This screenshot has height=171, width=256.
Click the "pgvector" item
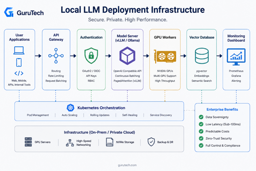[x=202, y=71]
